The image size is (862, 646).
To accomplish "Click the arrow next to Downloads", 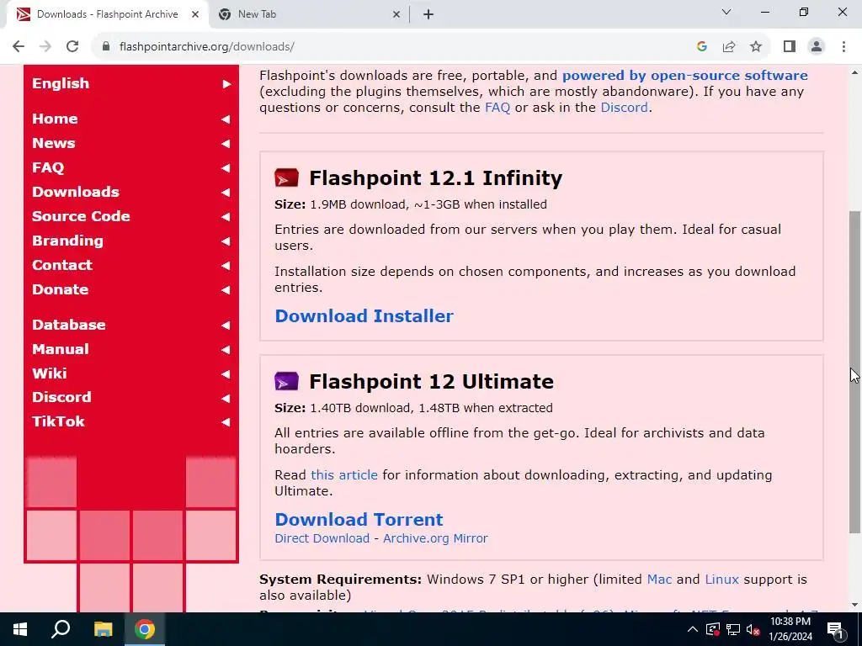I will (x=226, y=193).
